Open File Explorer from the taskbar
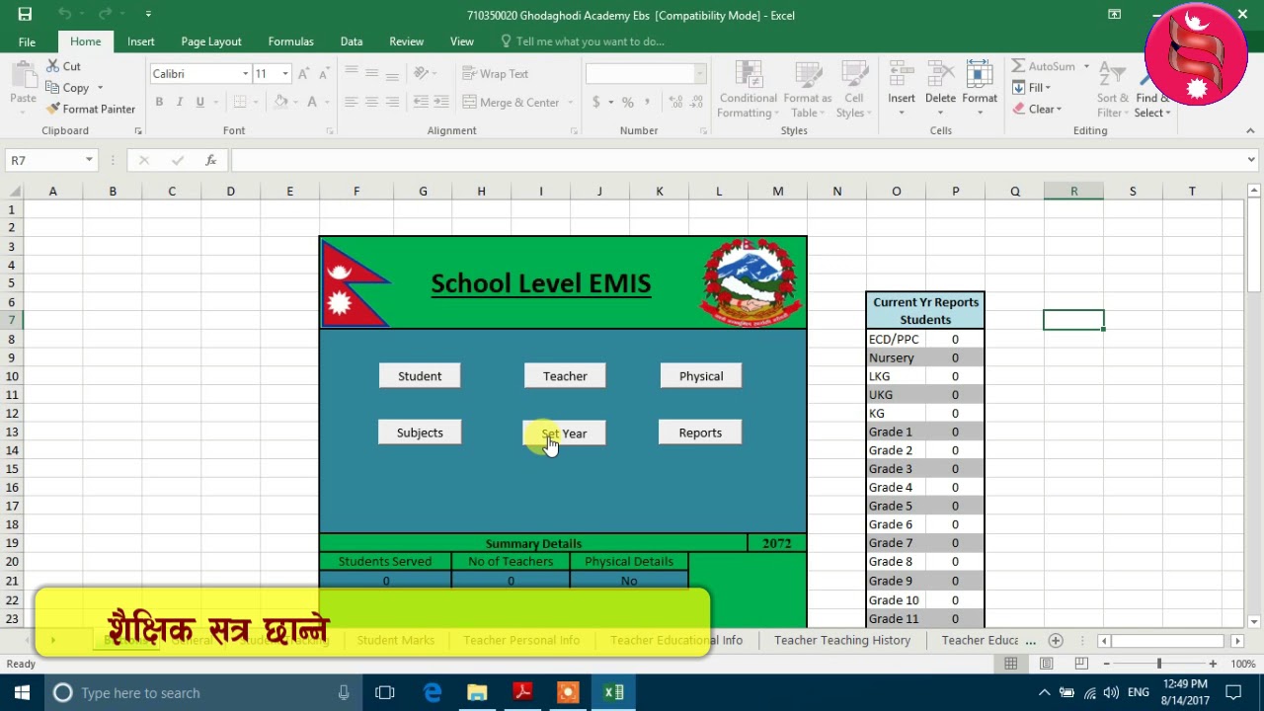 477,692
